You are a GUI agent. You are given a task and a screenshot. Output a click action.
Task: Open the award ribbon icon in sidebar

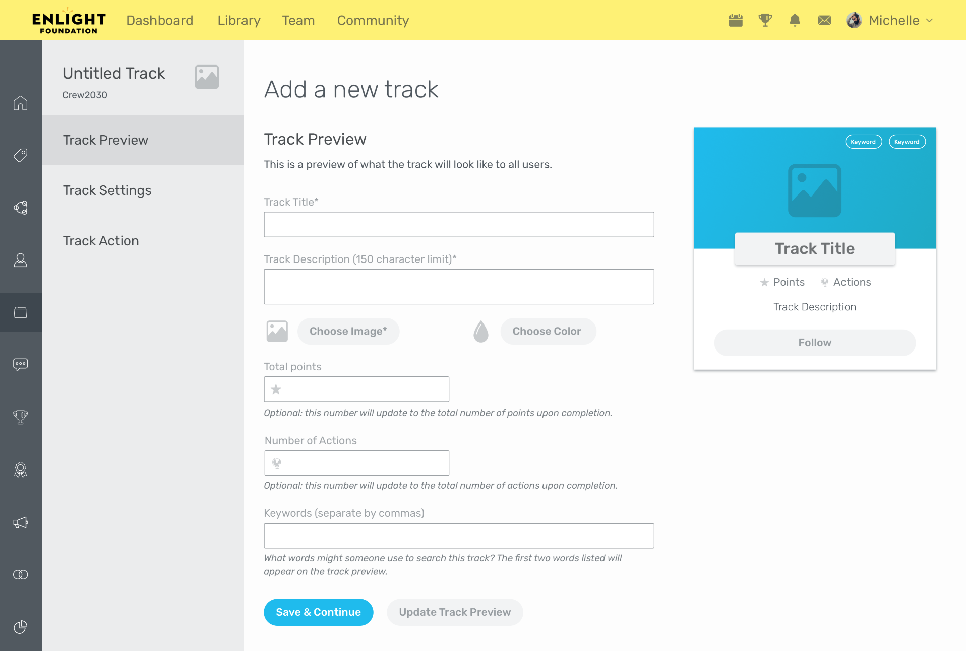[21, 470]
